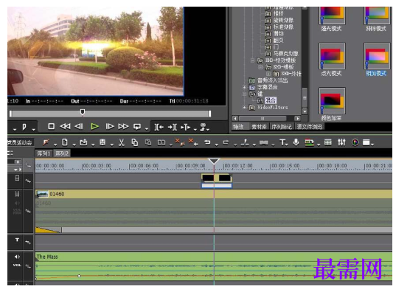Click the Open project folder icon
396x292 pixels.
tap(83, 142)
